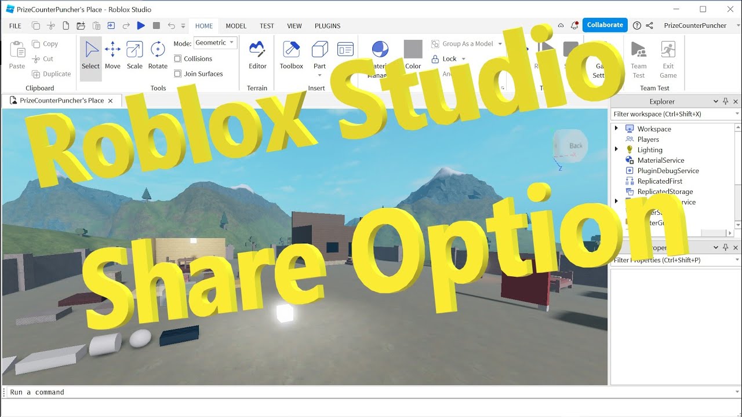
Task: Close the Explorer panel
Action: pyautogui.click(x=735, y=101)
